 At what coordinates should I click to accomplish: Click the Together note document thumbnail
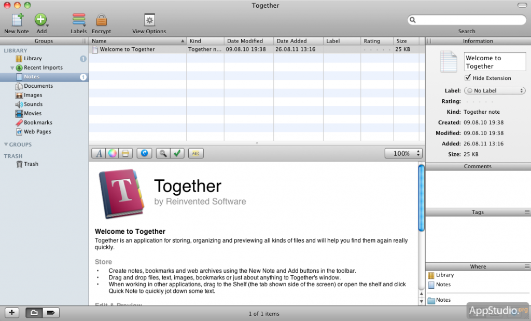(449, 61)
